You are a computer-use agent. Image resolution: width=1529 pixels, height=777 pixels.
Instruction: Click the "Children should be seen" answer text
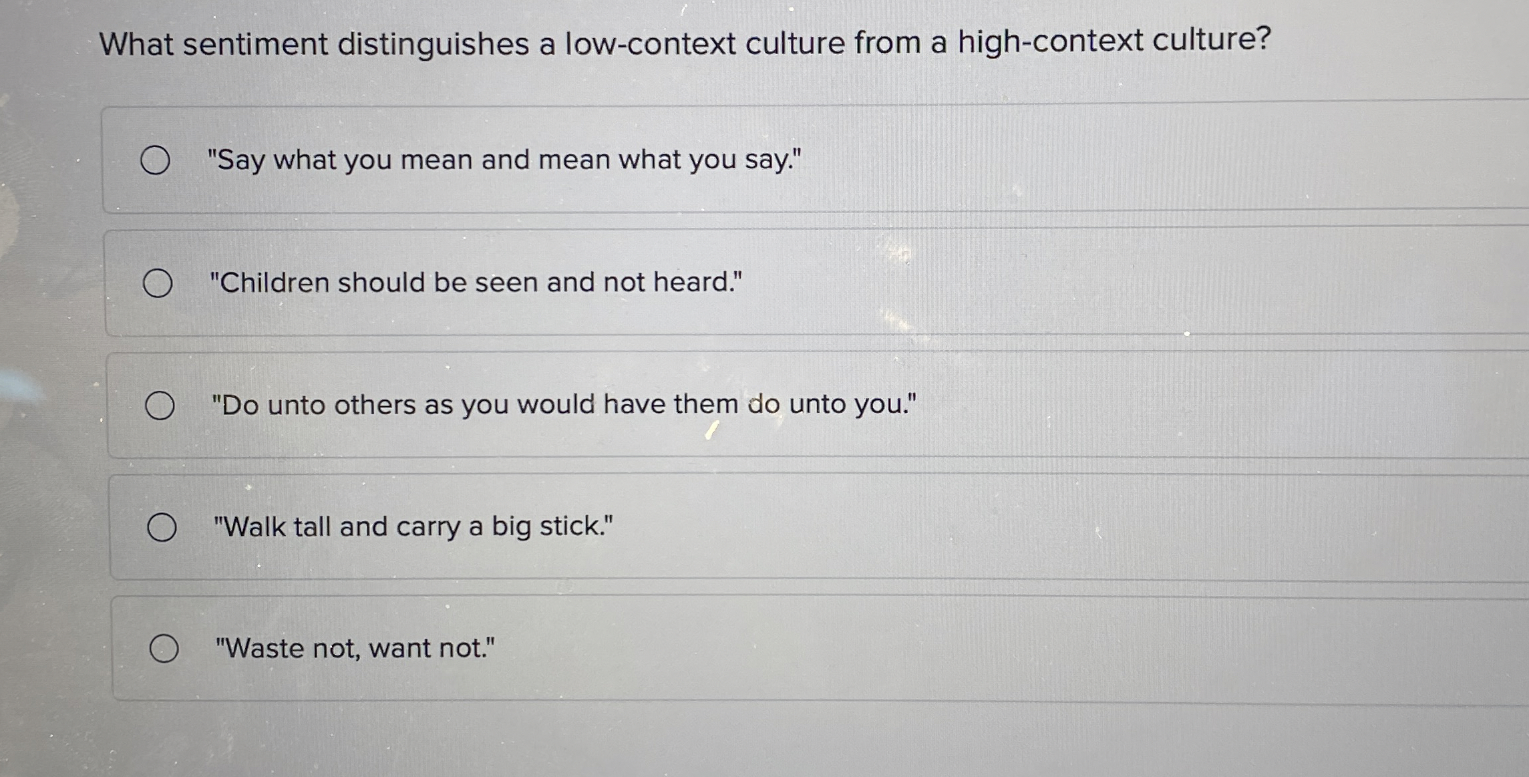[476, 283]
